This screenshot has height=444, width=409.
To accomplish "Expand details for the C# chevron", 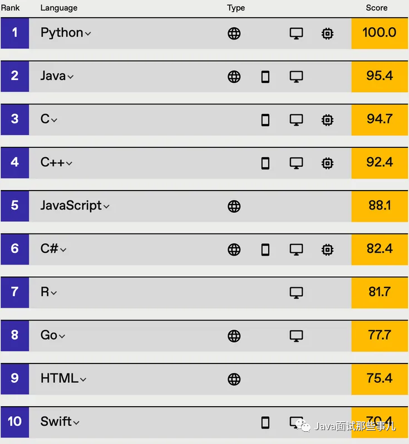I will click(63, 250).
